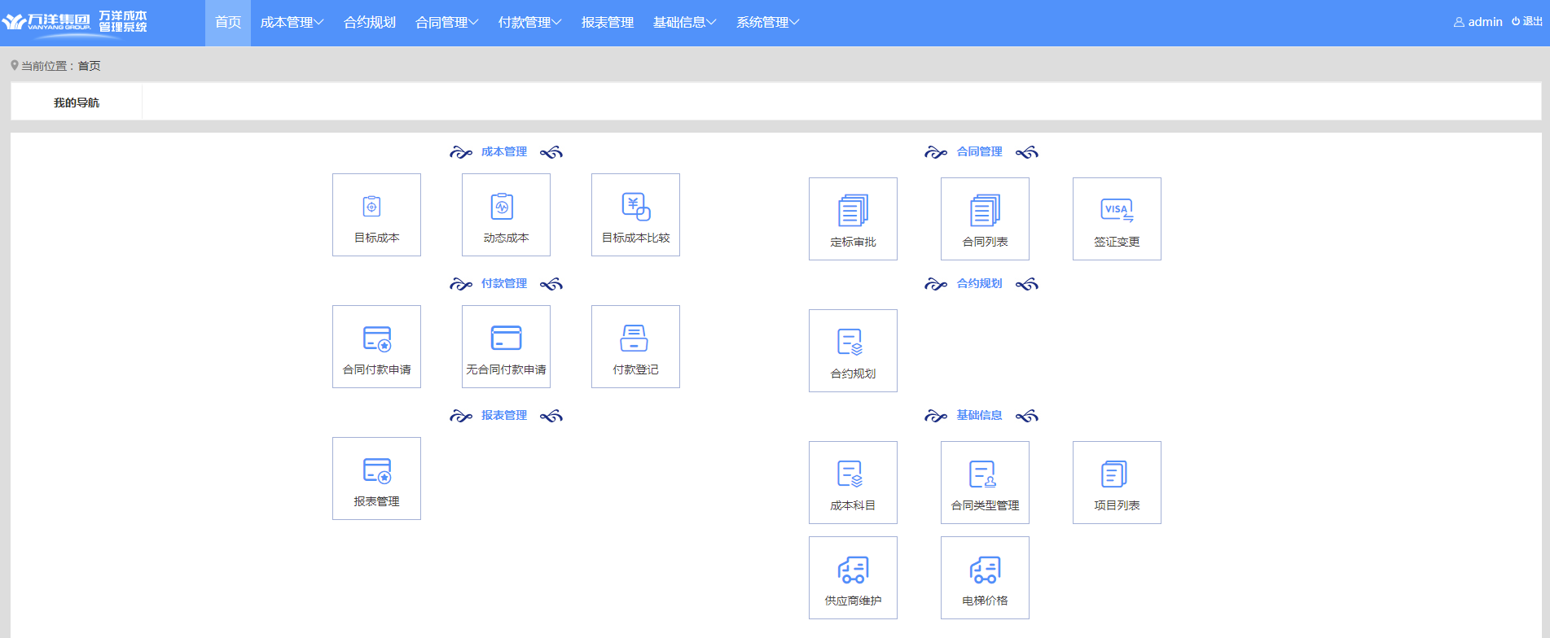Expand the 合同管理 navigation dropdown
Screen dimensions: 1550x638
point(446,23)
